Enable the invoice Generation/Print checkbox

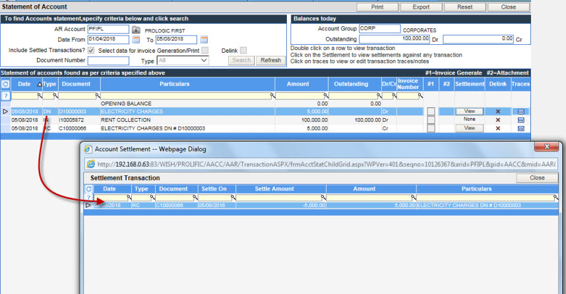tap(205, 51)
